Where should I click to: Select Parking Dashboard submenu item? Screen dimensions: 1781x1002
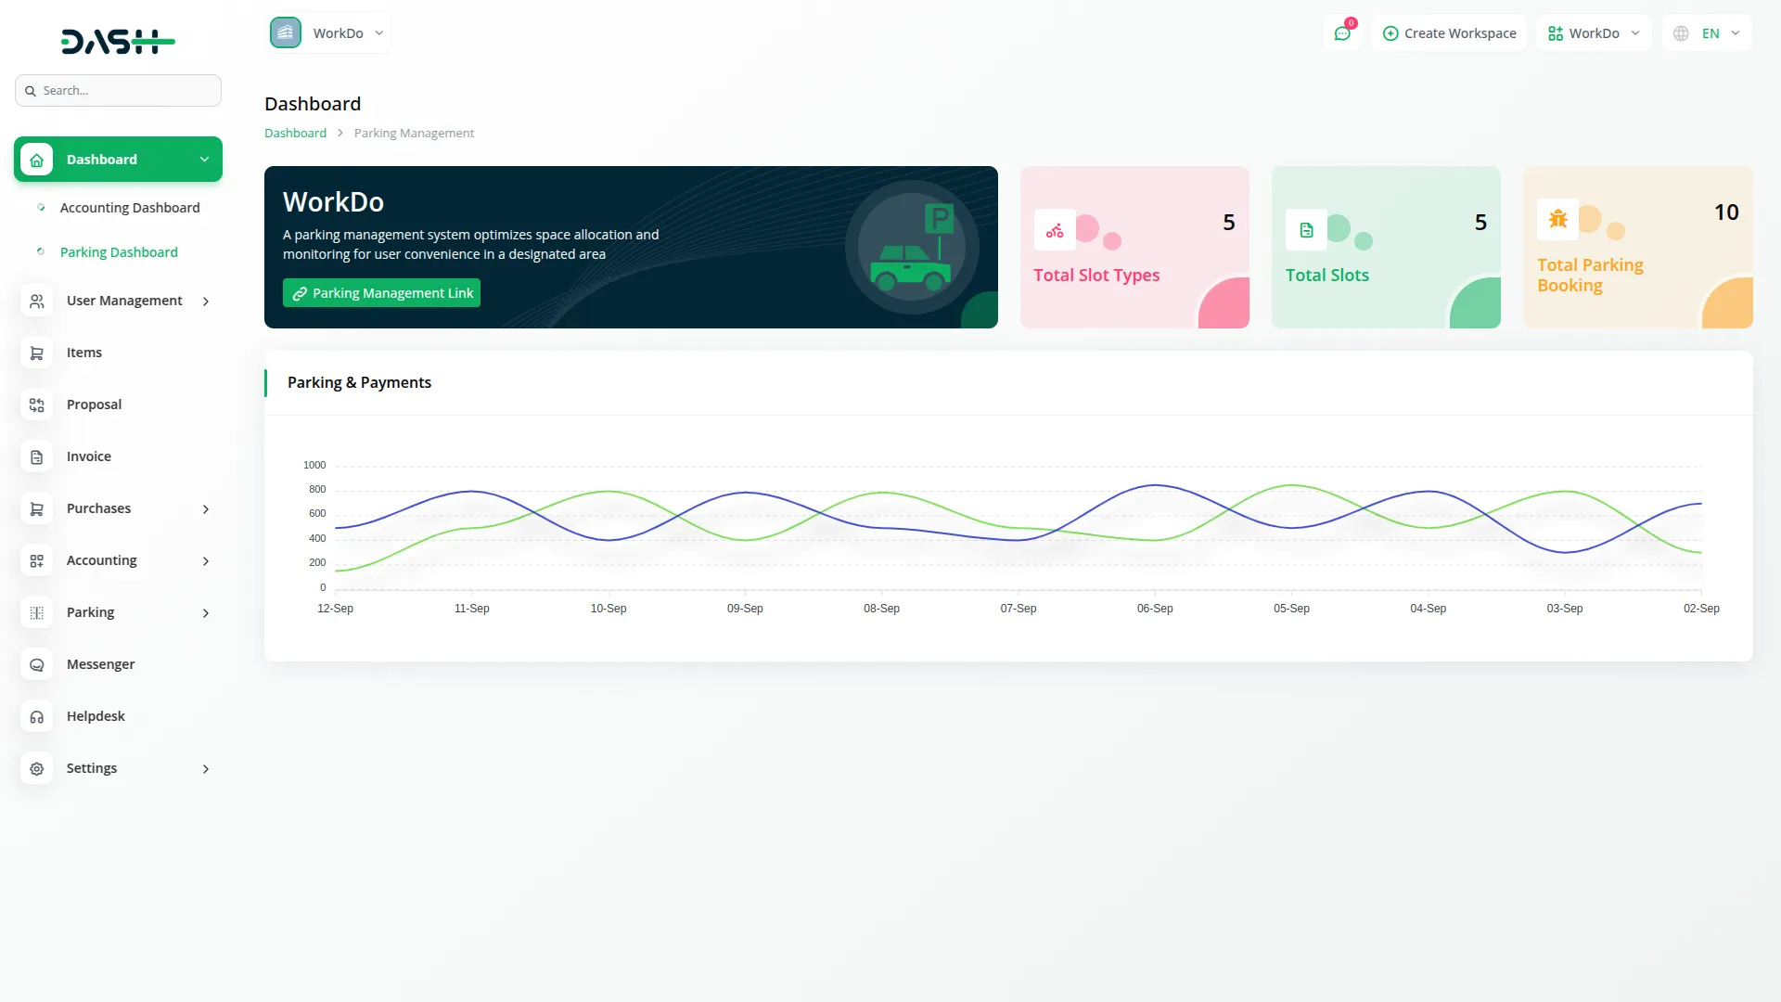pos(119,252)
